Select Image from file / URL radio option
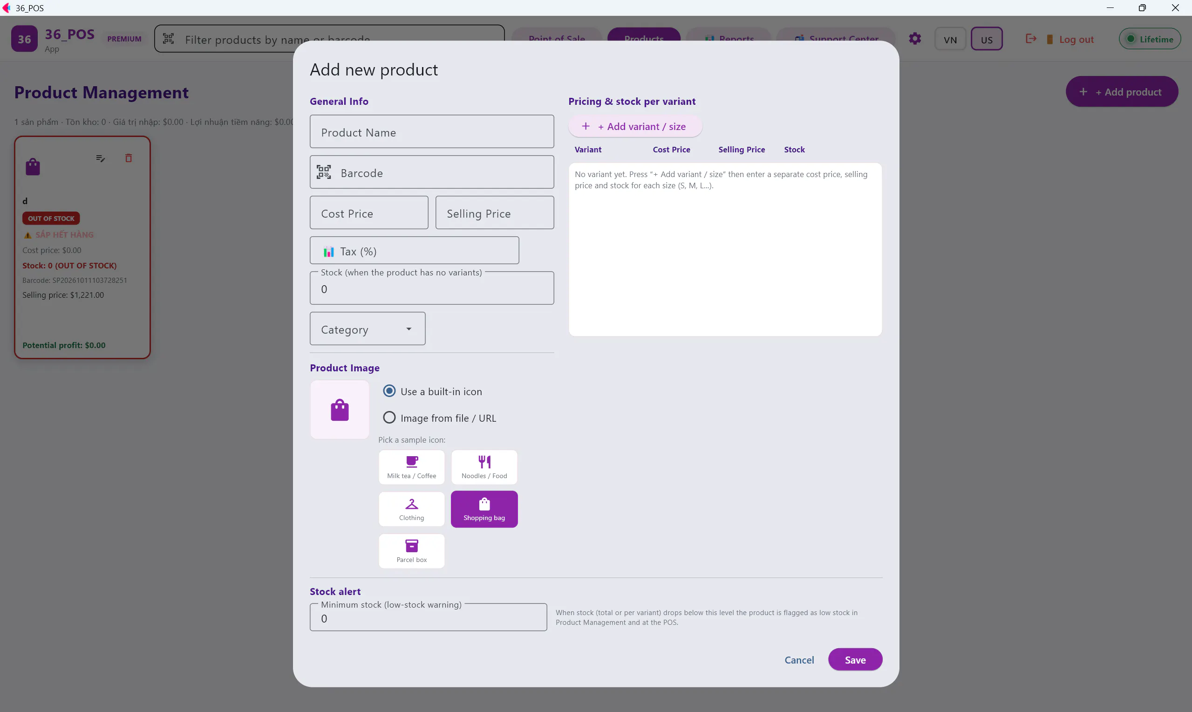The image size is (1192, 712). tap(389, 418)
